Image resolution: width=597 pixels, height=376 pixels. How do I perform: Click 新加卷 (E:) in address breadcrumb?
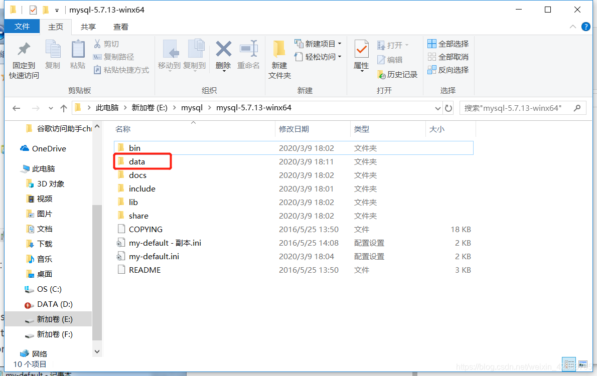coord(150,108)
